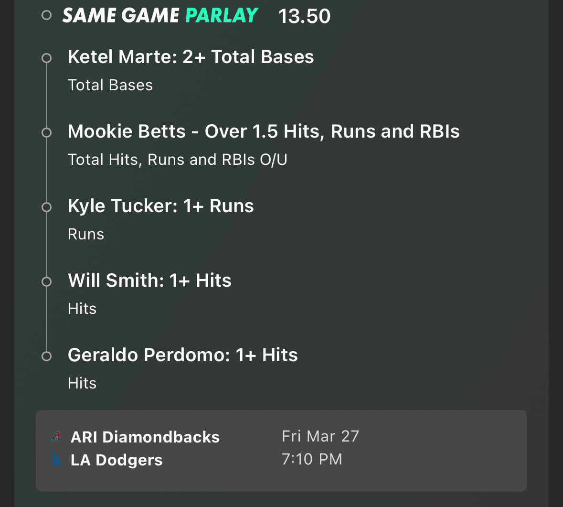
Task: Click ARI Diamondbacks team name
Action: [145, 437]
